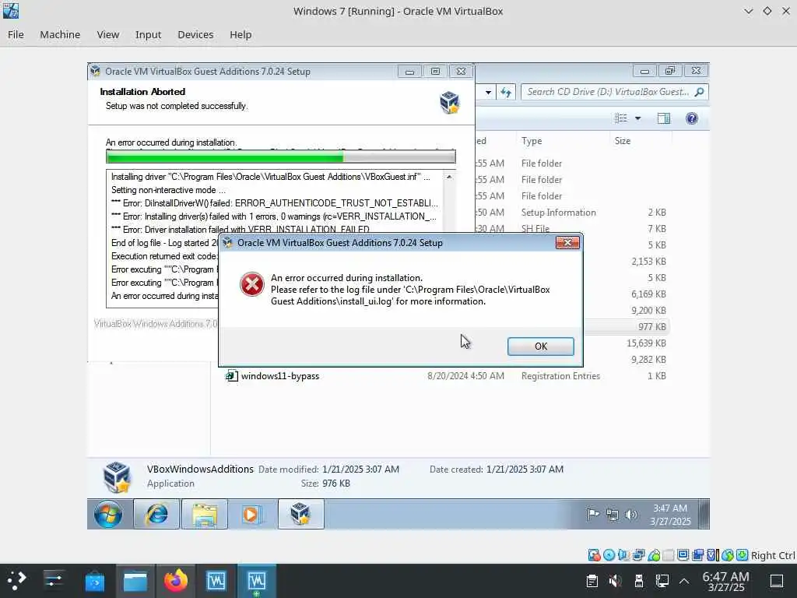
Task: Open the Dolphin file manager on the host panel
Action: click(x=135, y=581)
